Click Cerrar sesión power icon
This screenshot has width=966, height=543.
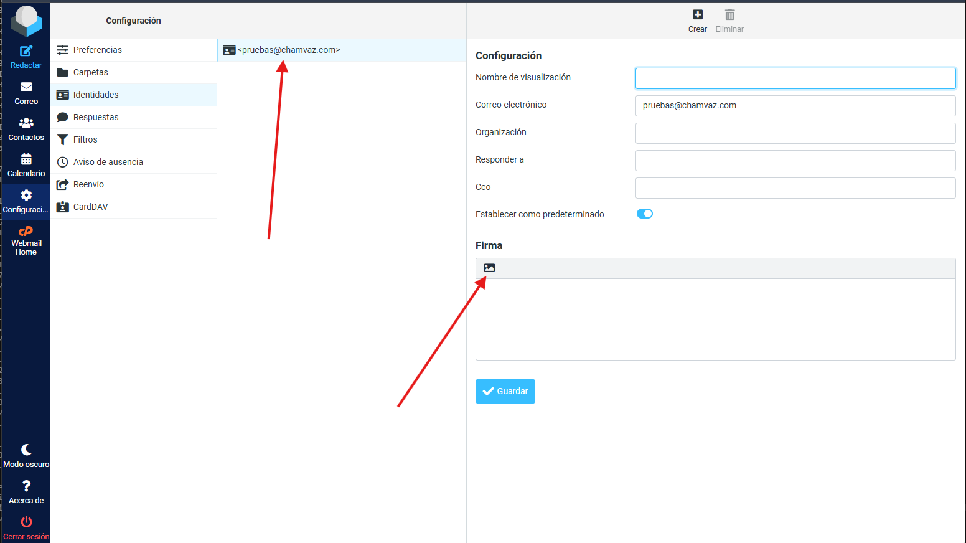[x=26, y=522]
